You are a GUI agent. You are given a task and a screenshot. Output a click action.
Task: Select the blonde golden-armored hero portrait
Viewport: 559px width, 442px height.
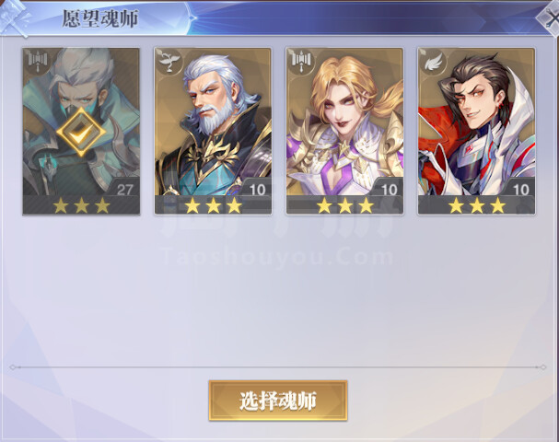click(345, 122)
